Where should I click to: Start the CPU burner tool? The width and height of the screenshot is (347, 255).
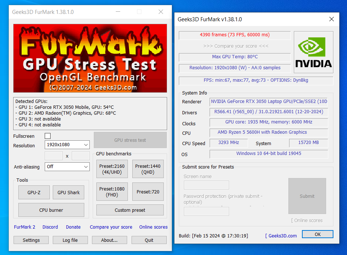pos(51,210)
